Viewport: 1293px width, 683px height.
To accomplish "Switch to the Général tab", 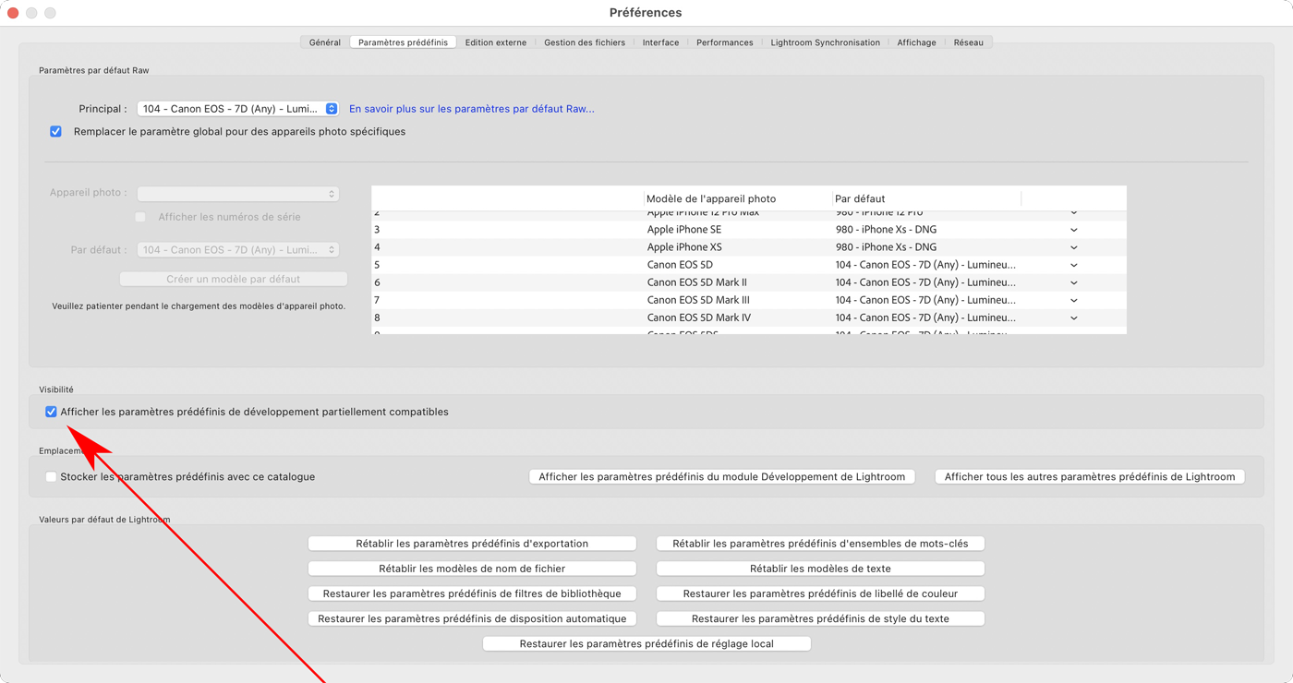I will pyautogui.click(x=325, y=42).
